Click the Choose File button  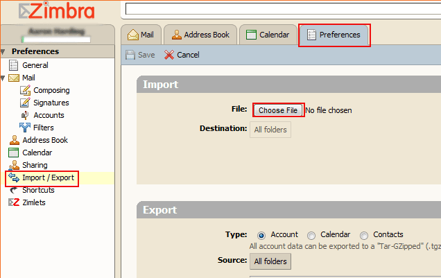(x=278, y=110)
